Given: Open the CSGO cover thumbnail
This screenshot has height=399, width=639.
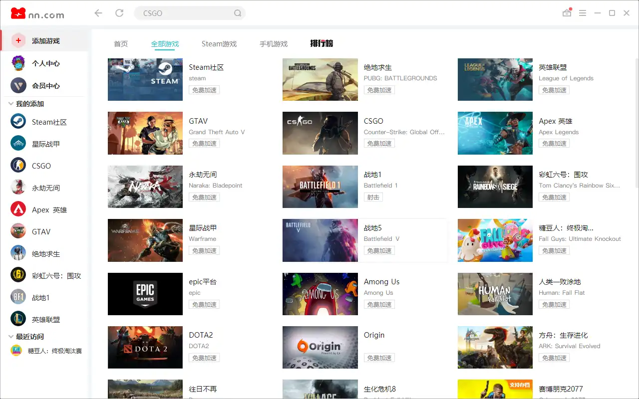Looking at the screenshot, I should (x=320, y=133).
